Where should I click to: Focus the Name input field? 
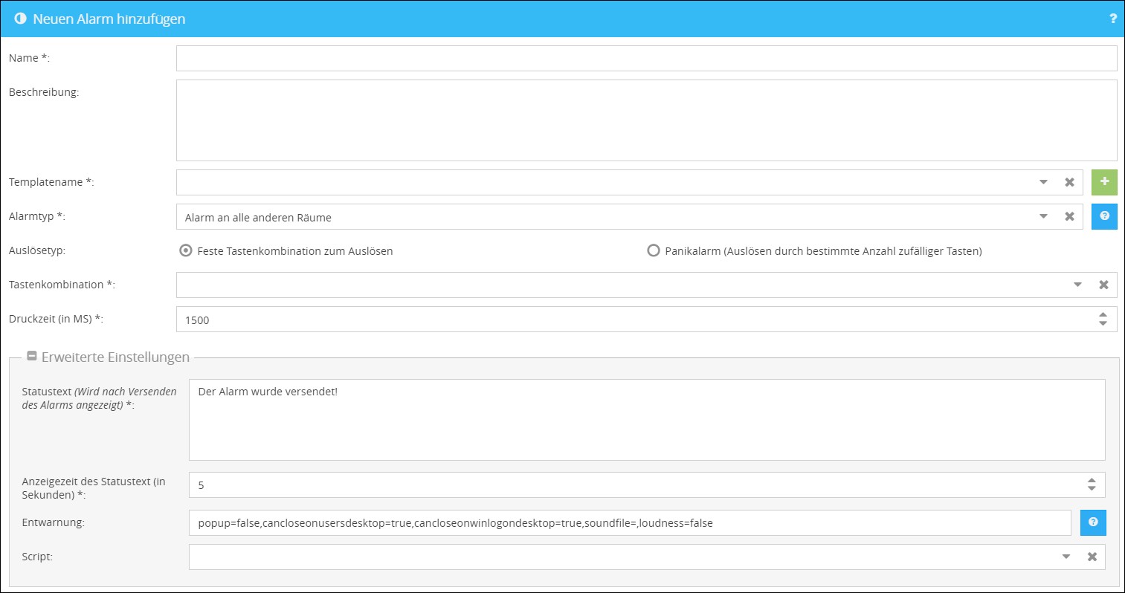click(646, 59)
